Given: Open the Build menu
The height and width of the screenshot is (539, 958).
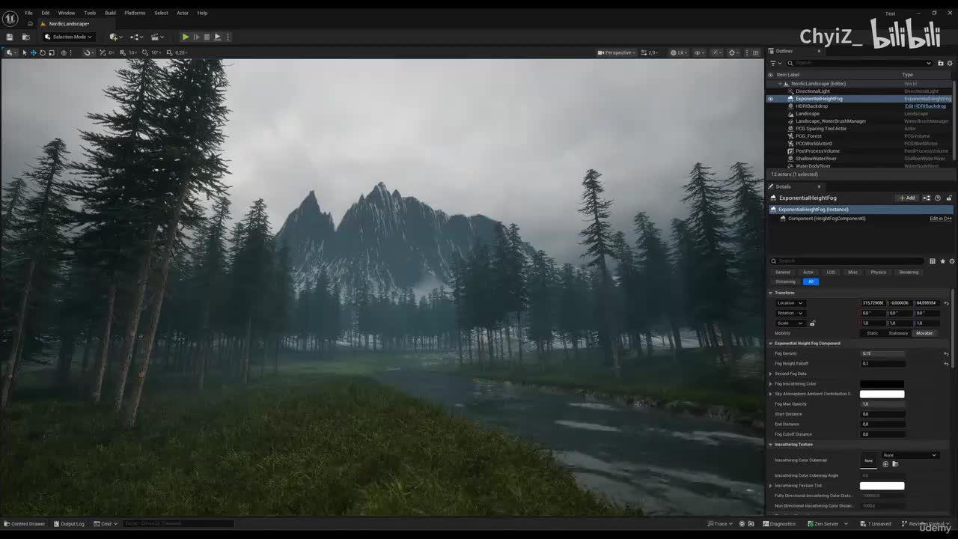Looking at the screenshot, I should click(110, 13).
